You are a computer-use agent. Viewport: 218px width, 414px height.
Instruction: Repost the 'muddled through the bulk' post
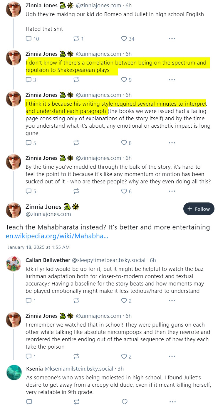coord(76,191)
